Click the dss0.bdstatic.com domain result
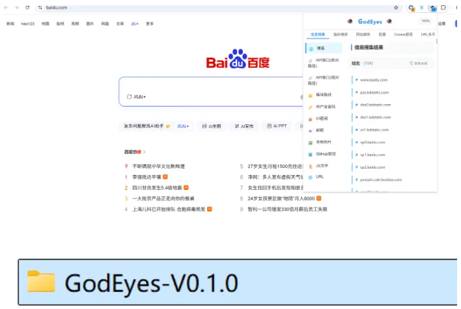 376,105
